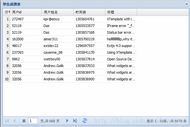Select username cell kpr@emco
The image size is (190, 127).
click(x=57, y=19)
